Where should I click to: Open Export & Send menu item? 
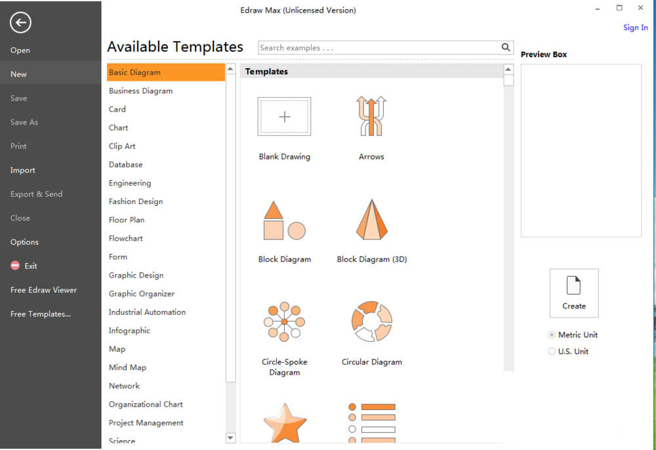click(x=51, y=194)
